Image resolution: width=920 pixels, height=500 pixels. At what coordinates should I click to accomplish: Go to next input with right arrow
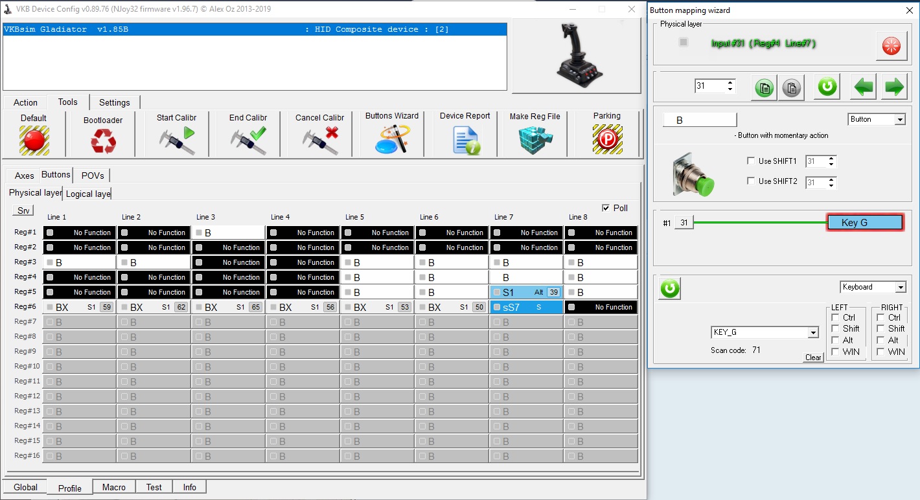coord(894,86)
